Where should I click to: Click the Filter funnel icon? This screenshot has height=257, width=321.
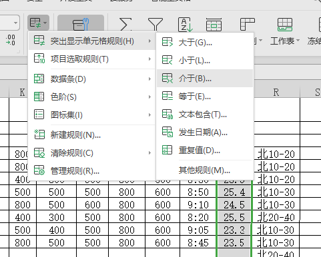(155, 24)
